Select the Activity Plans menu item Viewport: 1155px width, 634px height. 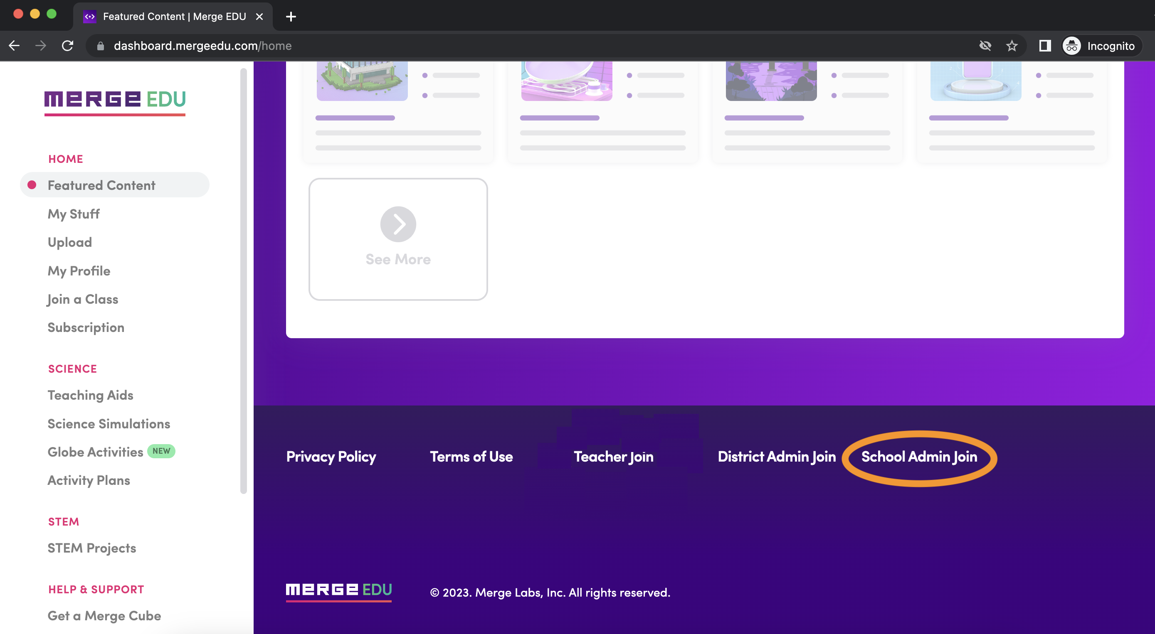88,479
